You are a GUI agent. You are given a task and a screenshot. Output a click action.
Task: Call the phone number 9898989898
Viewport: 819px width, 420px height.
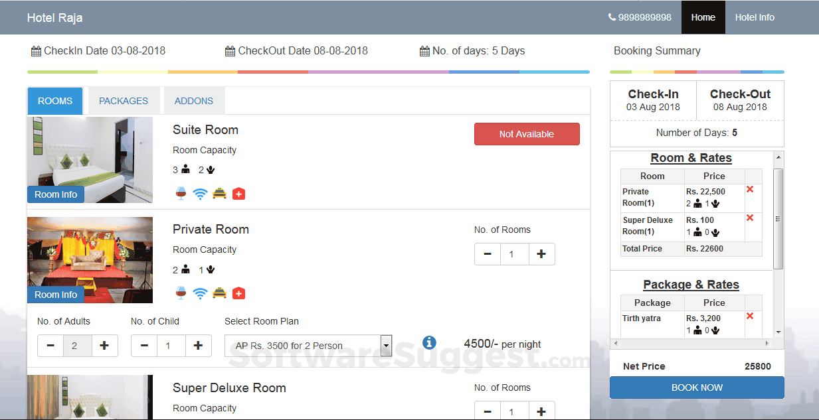tap(644, 17)
